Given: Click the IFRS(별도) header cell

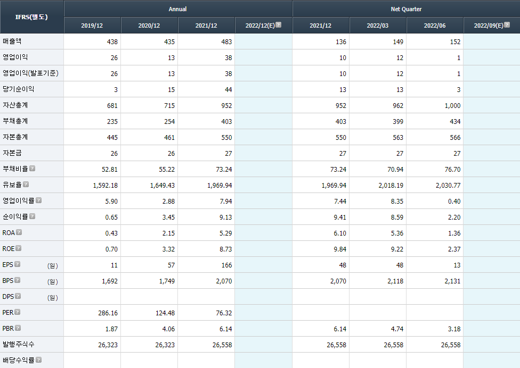Looking at the screenshot, I should (31, 17).
